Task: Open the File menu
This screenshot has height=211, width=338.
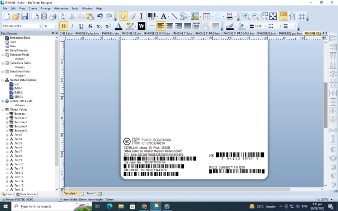Action: (x=5, y=8)
